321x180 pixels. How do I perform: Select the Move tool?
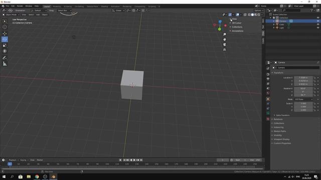click(x=5, y=33)
